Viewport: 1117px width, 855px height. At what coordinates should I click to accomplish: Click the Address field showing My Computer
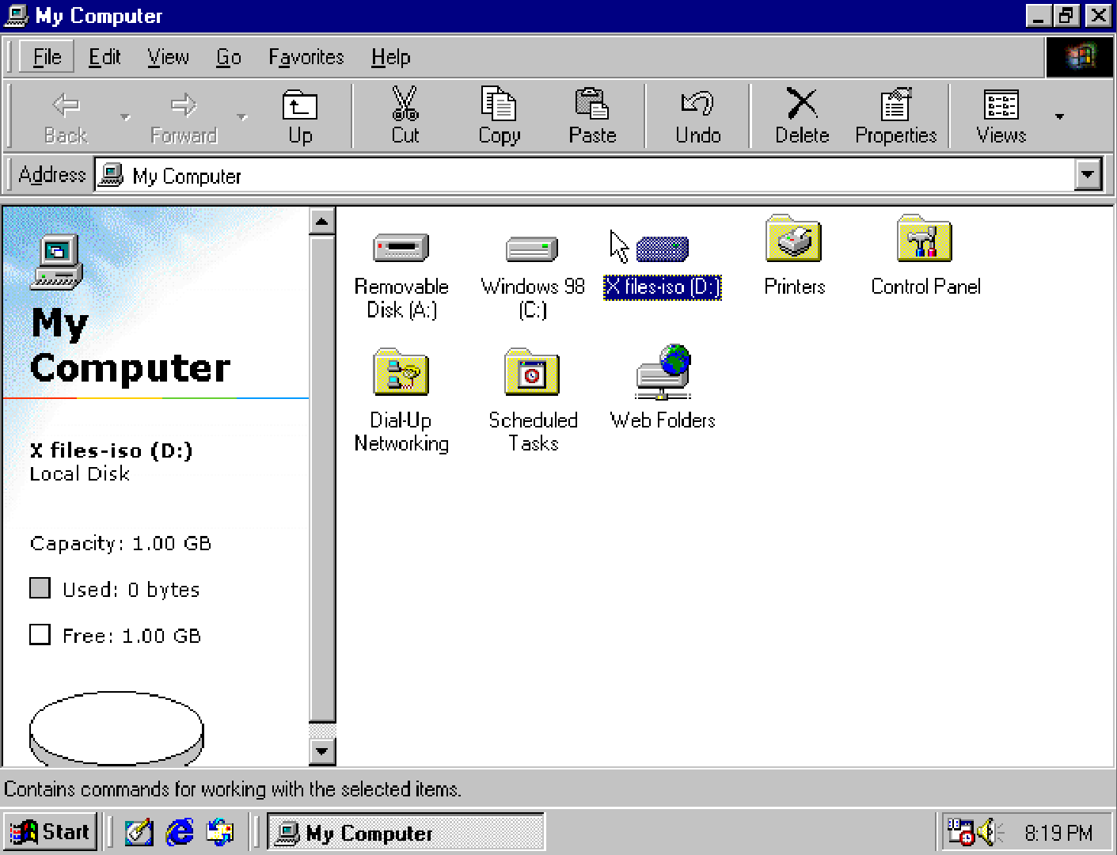[586, 175]
